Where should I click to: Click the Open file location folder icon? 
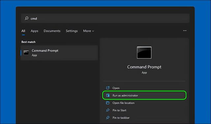click(x=108, y=103)
